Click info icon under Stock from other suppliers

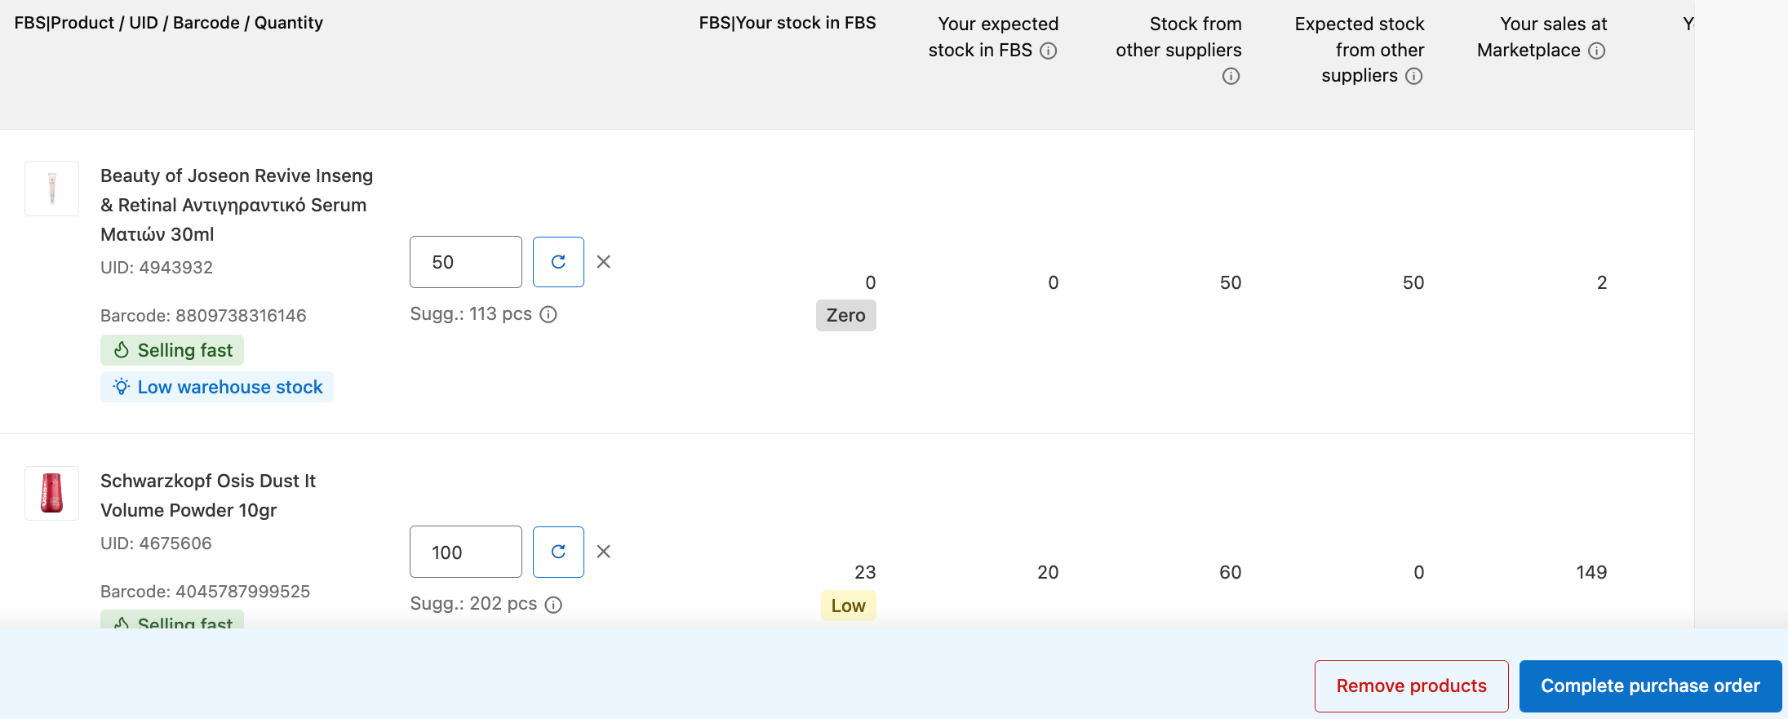(x=1231, y=77)
